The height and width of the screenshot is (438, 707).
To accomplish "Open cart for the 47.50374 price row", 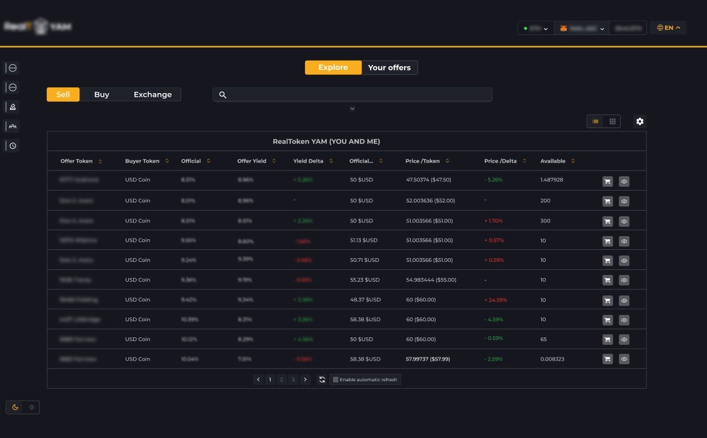I will (x=608, y=181).
